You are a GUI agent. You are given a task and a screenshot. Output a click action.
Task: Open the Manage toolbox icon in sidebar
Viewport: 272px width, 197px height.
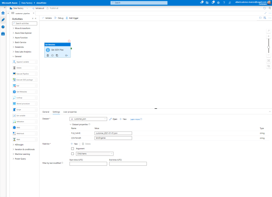click(3, 34)
